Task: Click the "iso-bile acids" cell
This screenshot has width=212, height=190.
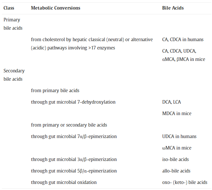Action: point(175,159)
